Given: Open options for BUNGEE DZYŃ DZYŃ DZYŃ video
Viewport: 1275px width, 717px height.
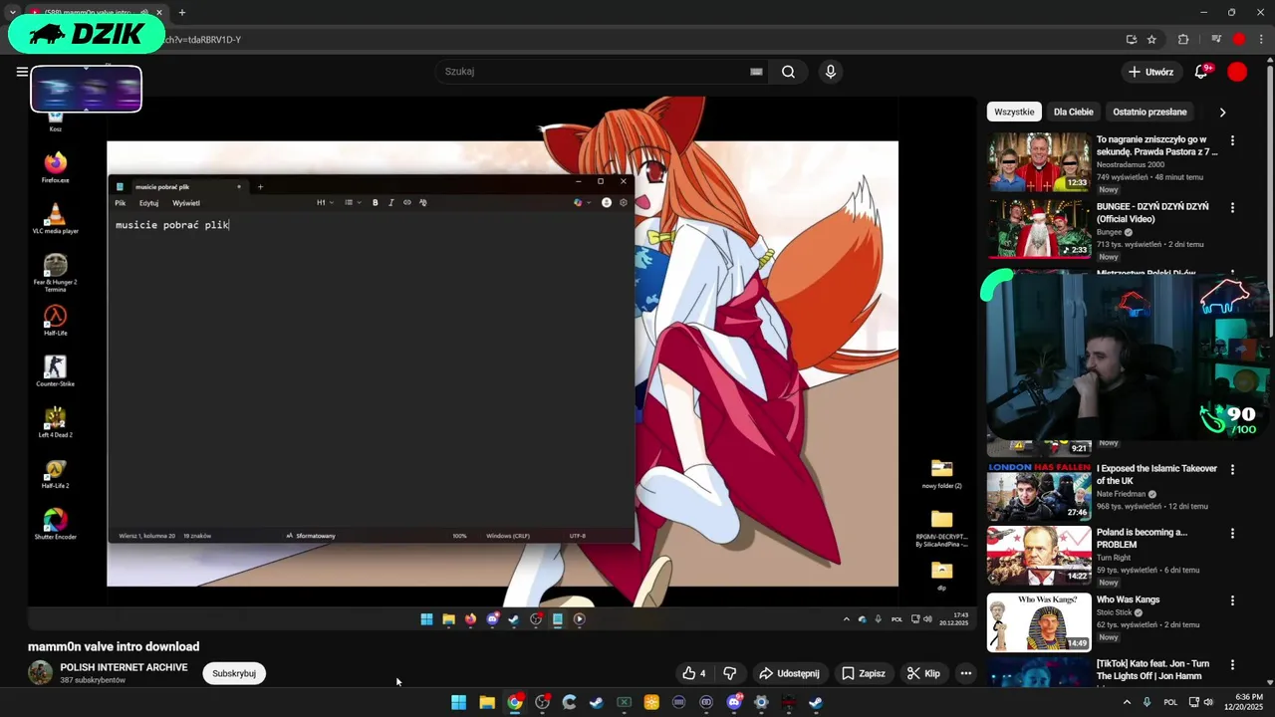Looking at the screenshot, I should (x=1232, y=208).
